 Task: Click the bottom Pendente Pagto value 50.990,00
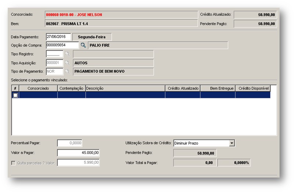coord(195,153)
